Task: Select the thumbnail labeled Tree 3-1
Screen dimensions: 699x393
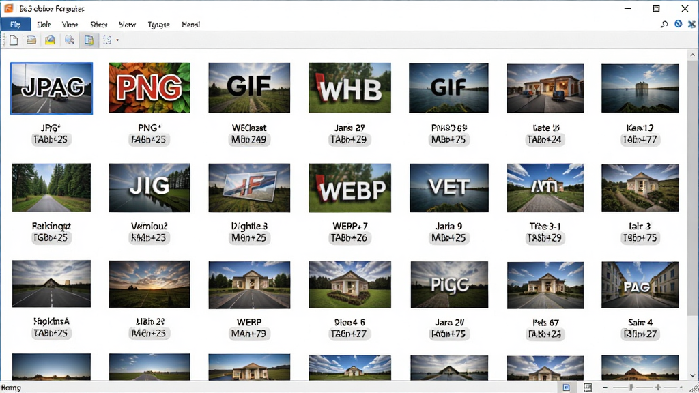Action: pyautogui.click(x=545, y=188)
